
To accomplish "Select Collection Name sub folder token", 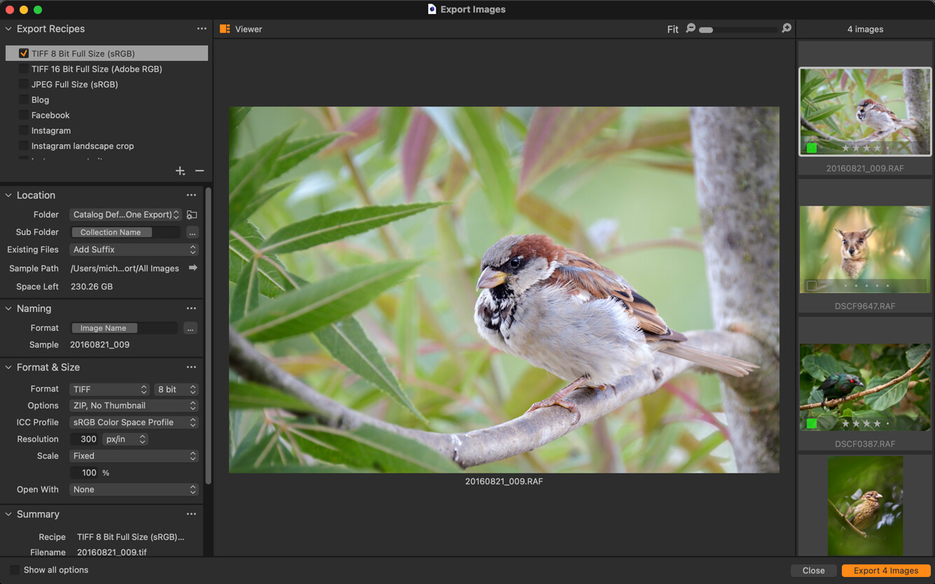I will tap(111, 232).
